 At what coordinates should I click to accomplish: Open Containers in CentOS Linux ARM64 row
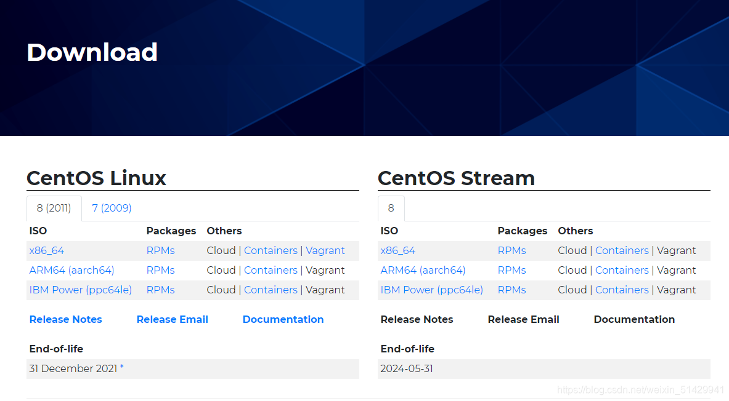pyautogui.click(x=271, y=270)
